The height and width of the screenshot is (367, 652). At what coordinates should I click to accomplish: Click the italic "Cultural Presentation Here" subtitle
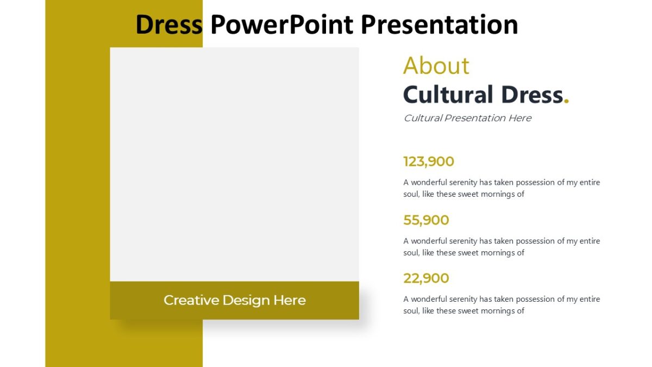[468, 118]
